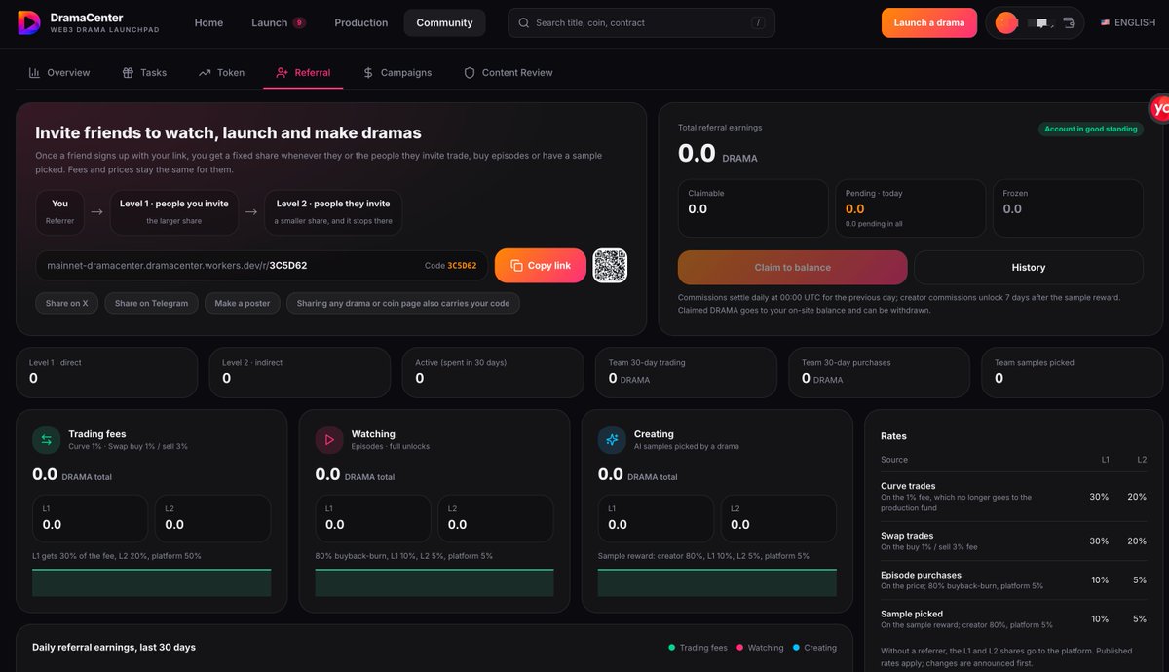The height and width of the screenshot is (672, 1169).
Task: Click the Overview bar chart icon
Action: point(34,72)
